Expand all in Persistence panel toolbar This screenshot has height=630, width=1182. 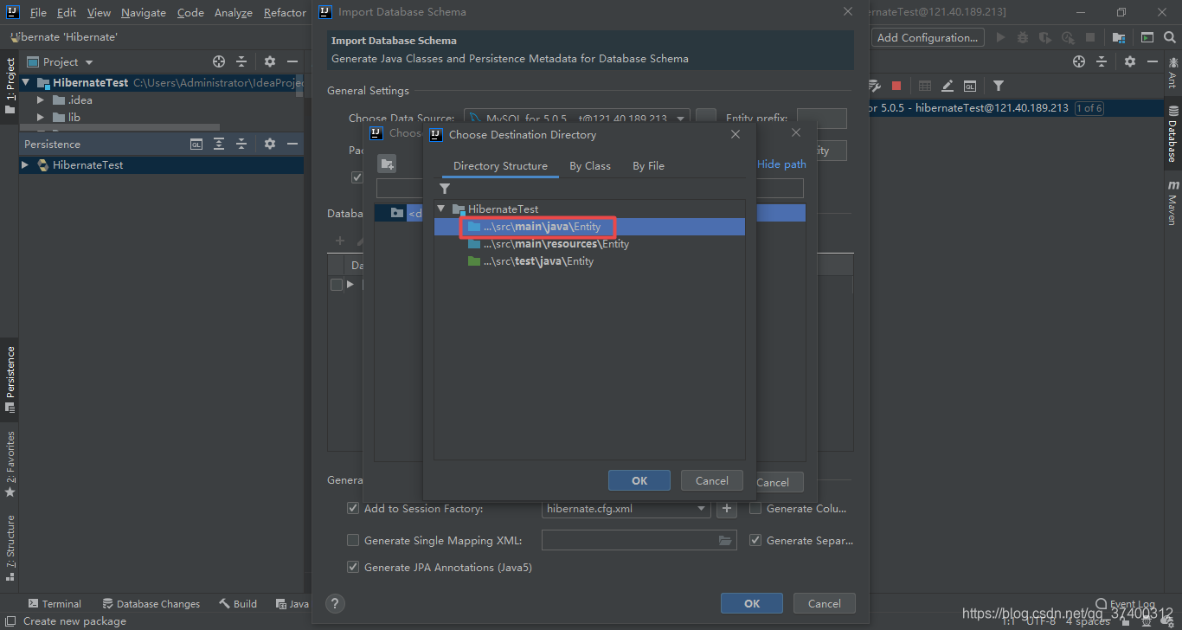219,145
